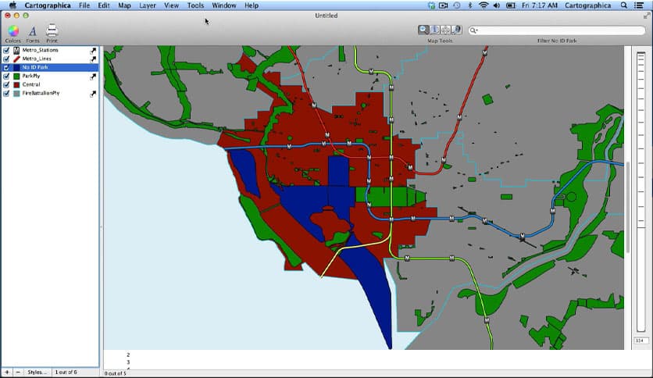Open Notification Center list icon
The image size is (653, 378).
639,5
